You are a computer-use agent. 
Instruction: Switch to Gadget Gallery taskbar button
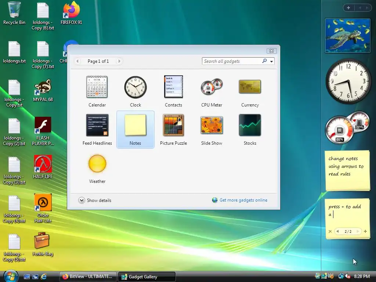(147, 276)
